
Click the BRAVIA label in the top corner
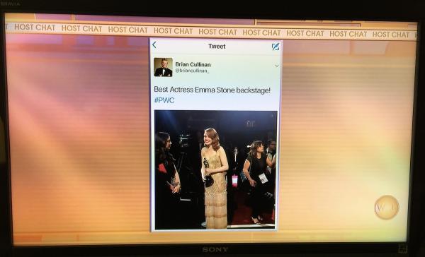pyautogui.click(x=11, y=4)
